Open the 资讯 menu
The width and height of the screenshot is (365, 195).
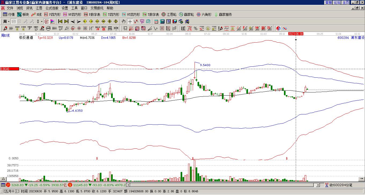29,8
